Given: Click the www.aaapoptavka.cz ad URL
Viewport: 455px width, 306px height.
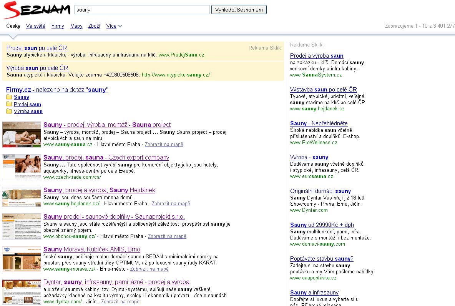Looking at the screenshot, I should pos(314,278).
